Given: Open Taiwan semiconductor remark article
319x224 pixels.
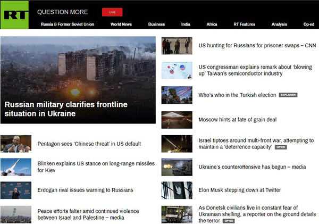Looking at the screenshot, I should (x=255, y=70).
